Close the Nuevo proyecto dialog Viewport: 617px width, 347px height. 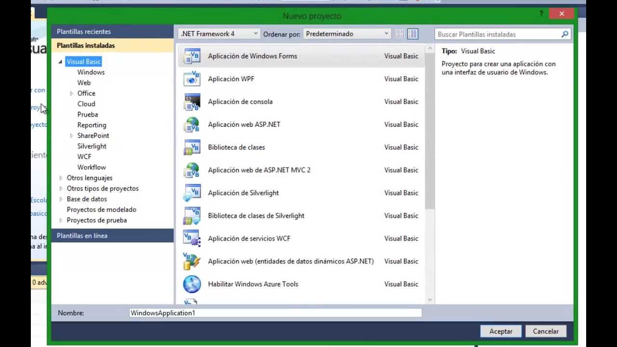562,14
